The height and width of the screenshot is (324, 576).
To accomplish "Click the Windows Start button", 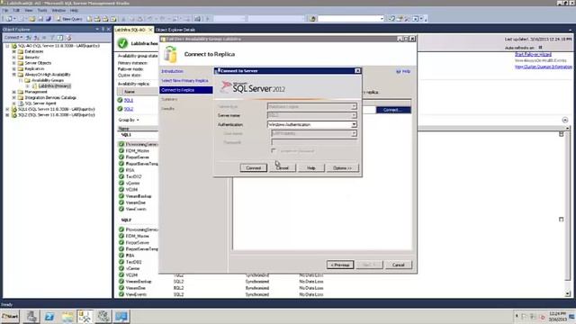I will (x=10, y=316).
